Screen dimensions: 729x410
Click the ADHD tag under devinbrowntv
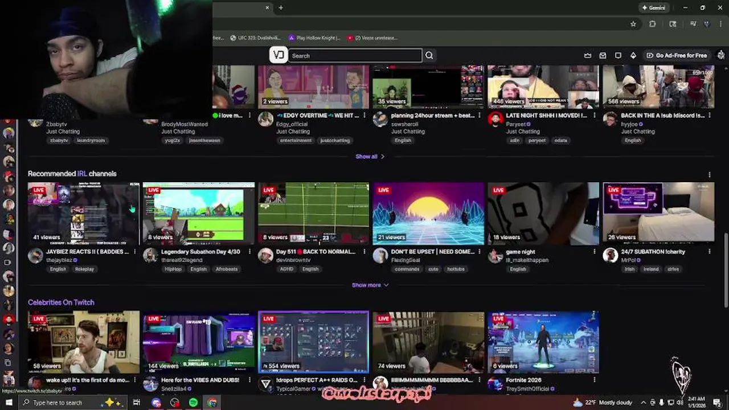[286, 269]
